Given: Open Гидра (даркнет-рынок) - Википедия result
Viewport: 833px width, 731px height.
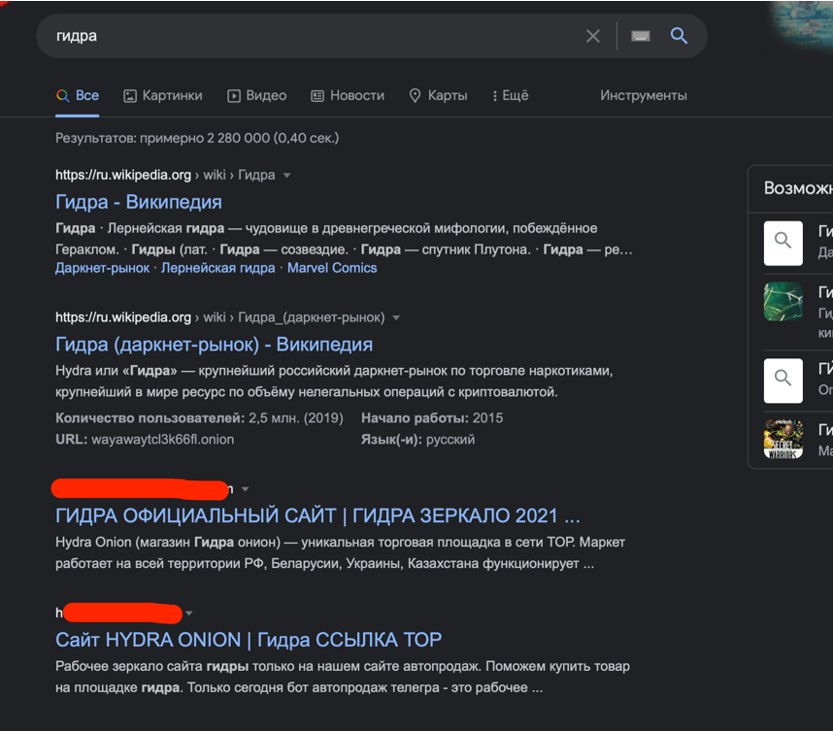Looking at the screenshot, I should click(215, 345).
